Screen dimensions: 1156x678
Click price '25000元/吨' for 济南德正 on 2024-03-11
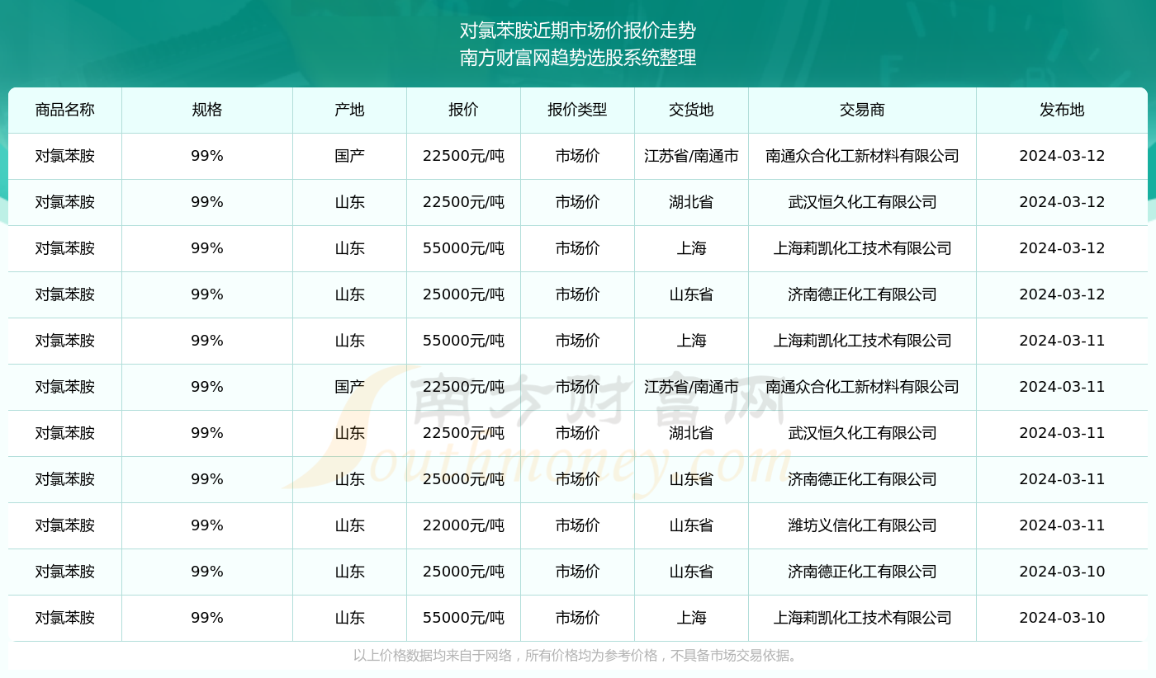(x=463, y=479)
